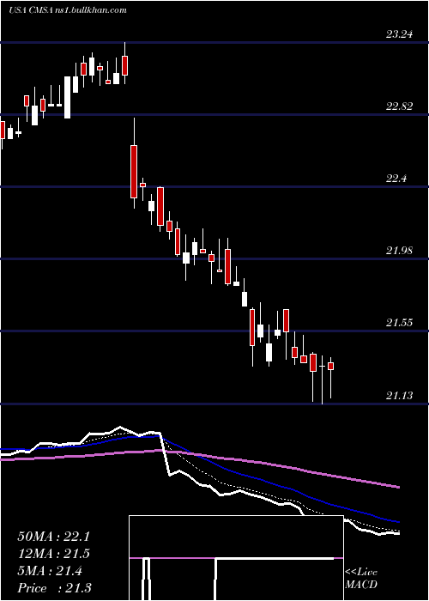The width and height of the screenshot is (429, 601).
Task: Click the 12MA : 21.5 reading
Action: [53, 554]
